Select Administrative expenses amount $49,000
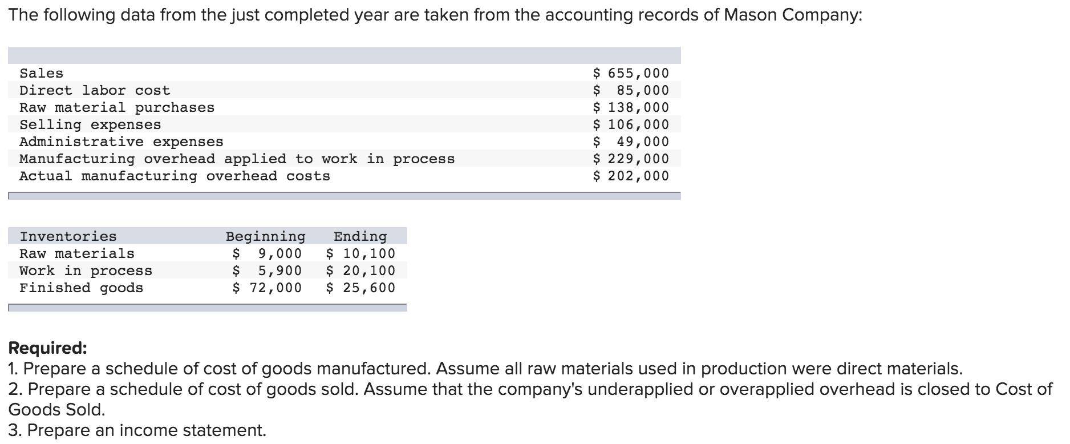 click(631, 142)
